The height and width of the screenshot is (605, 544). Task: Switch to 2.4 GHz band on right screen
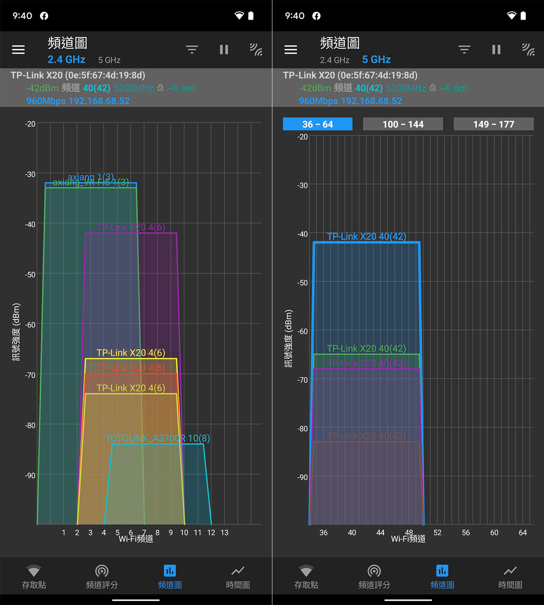(335, 60)
